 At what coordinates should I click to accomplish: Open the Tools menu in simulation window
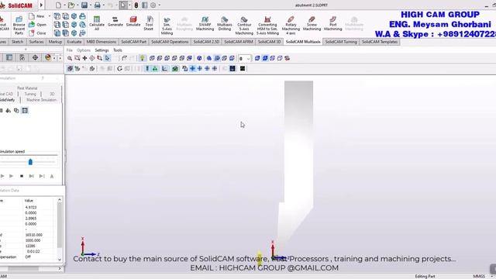pyautogui.click(x=118, y=50)
